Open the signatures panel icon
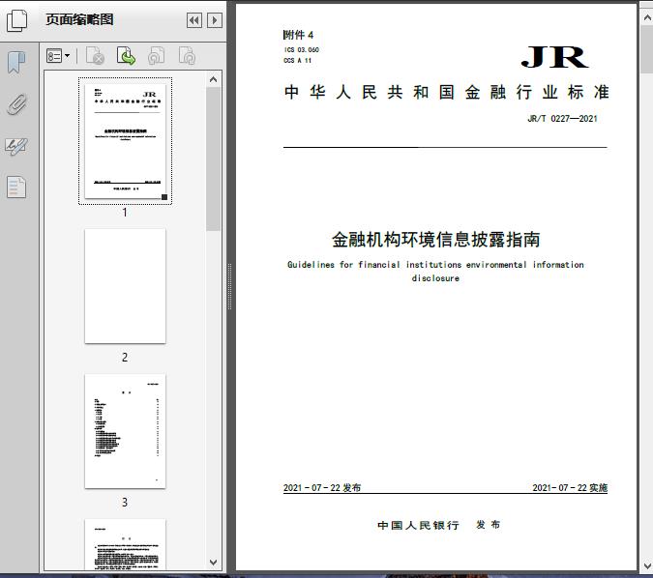Screen dimensions: 653x578 (16, 146)
